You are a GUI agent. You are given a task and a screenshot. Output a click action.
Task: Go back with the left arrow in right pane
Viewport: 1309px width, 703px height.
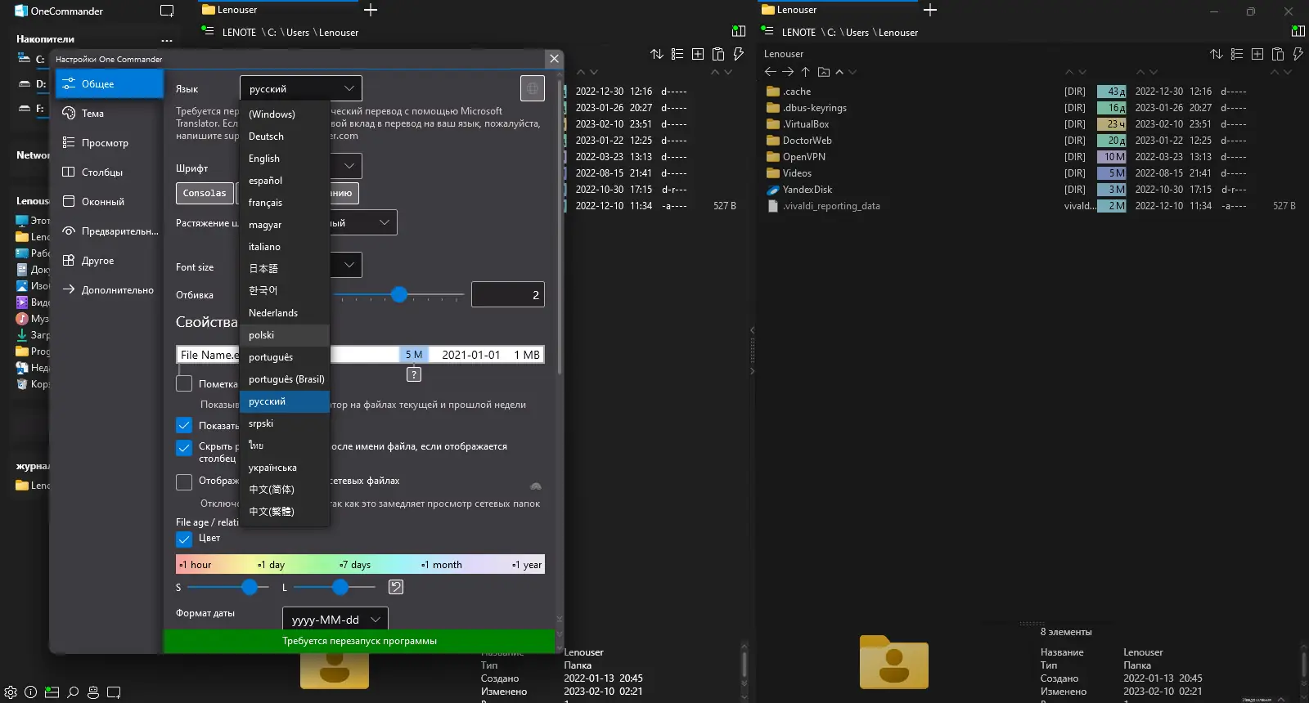click(x=771, y=72)
